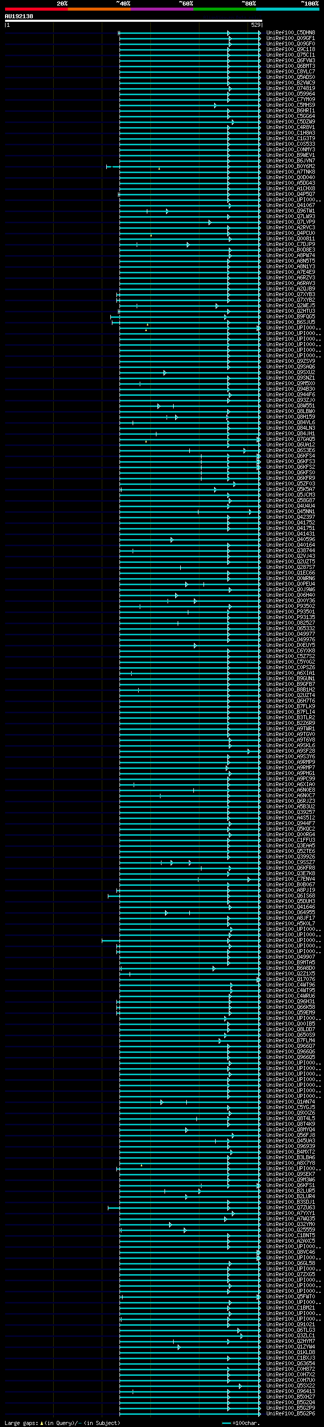Select hit label UniRef100_B5XH27
The image size is (324, 1427).
(290, 1397)
